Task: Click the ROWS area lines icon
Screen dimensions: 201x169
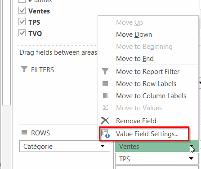Action: (24, 132)
